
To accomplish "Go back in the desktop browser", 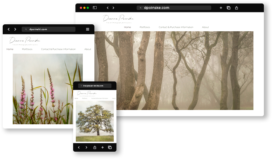I will point(107,8).
